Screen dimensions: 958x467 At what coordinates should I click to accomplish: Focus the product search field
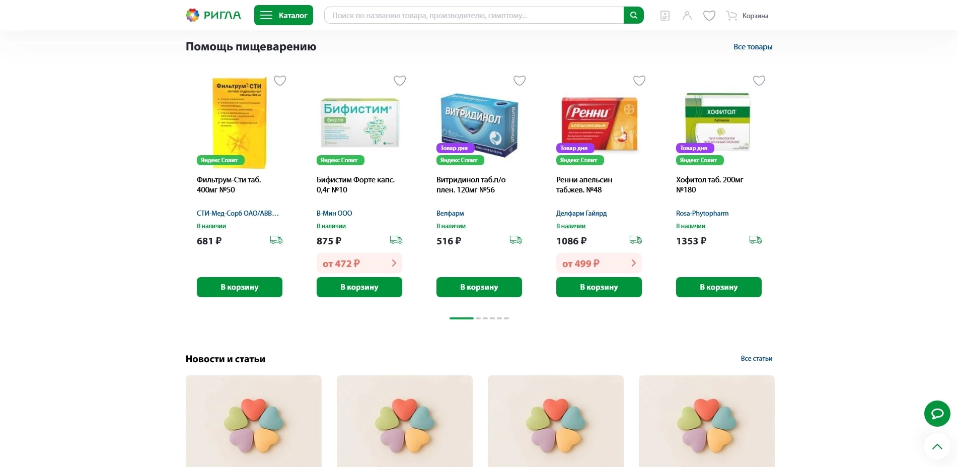473,15
